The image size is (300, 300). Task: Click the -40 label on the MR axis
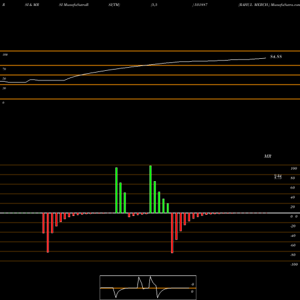click(293, 236)
